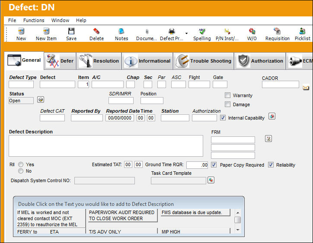Viewport: 313px width, 243px height.
Task: Select 'T/S ADV ONLY' text entry
Action: (122, 231)
